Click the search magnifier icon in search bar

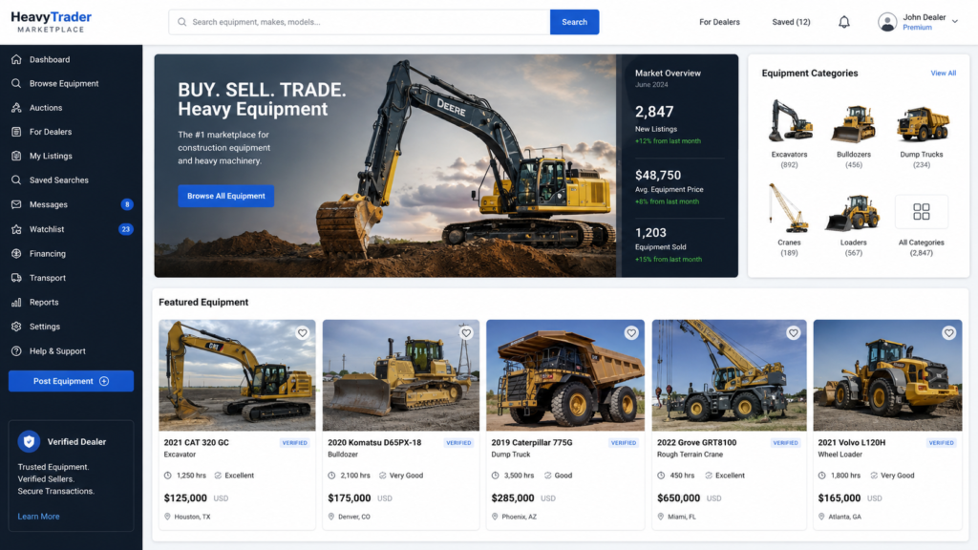182,22
